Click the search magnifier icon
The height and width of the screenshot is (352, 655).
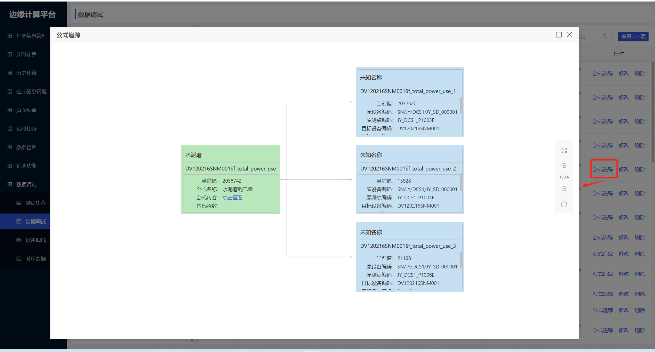pyautogui.click(x=605, y=36)
